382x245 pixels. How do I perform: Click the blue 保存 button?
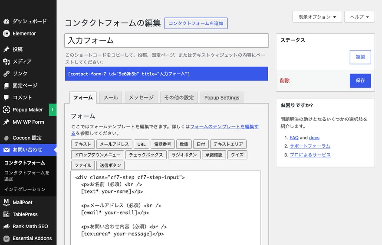click(x=360, y=81)
